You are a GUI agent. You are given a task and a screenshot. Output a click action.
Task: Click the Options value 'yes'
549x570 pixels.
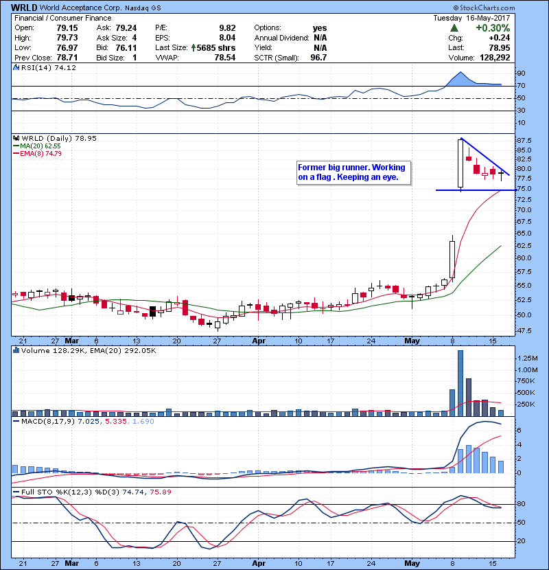(320, 28)
